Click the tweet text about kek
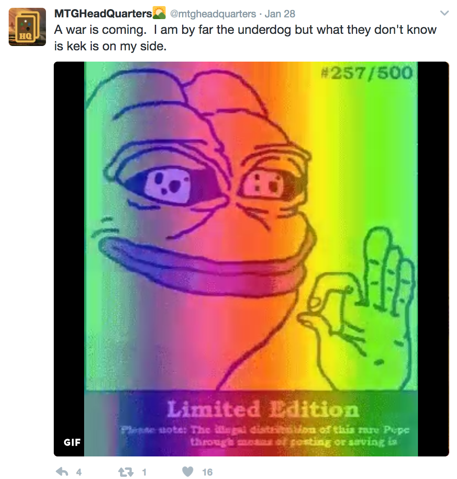Viewport: 457px width, 479px height. 245,38
